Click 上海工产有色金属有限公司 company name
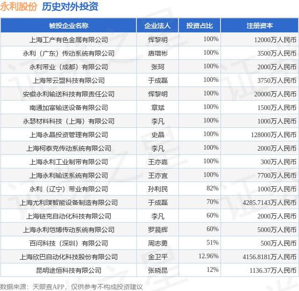 69,40
